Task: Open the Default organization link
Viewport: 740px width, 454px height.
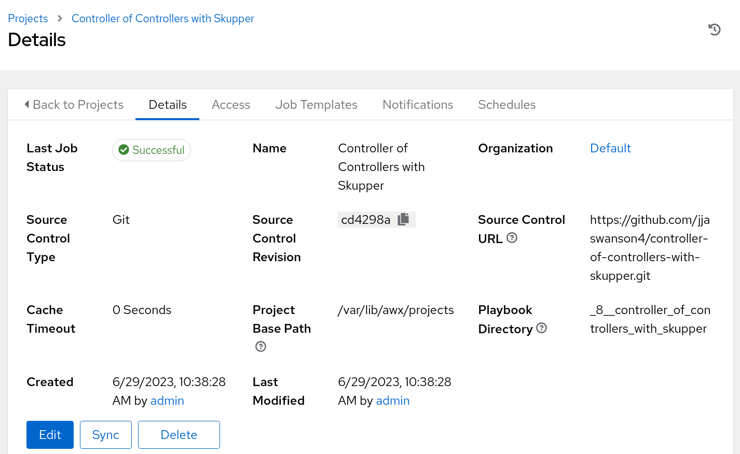Action: tap(610, 148)
